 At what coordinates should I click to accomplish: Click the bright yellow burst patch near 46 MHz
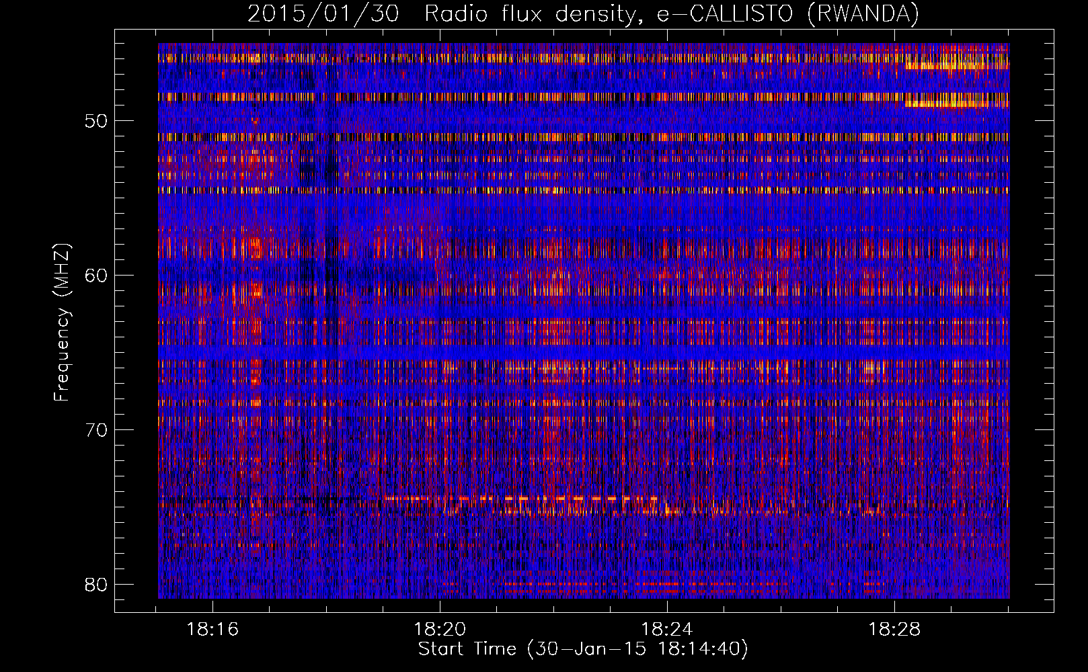957,65
